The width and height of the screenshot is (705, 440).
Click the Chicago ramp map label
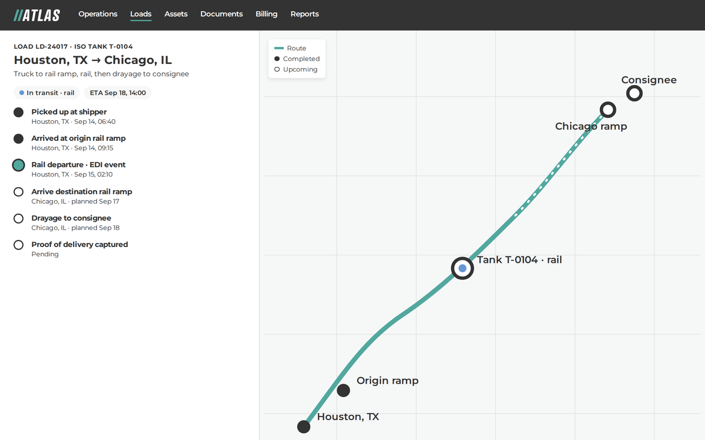pyautogui.click(x=591, y=126)
